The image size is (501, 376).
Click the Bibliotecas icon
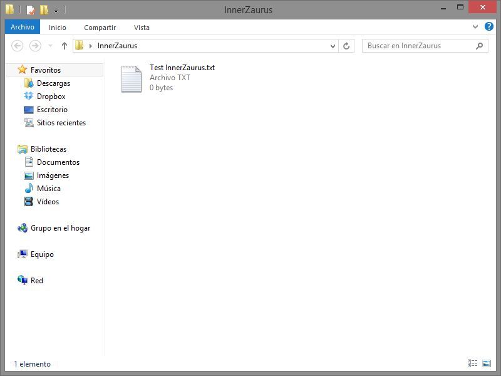(x=23, y=149)
